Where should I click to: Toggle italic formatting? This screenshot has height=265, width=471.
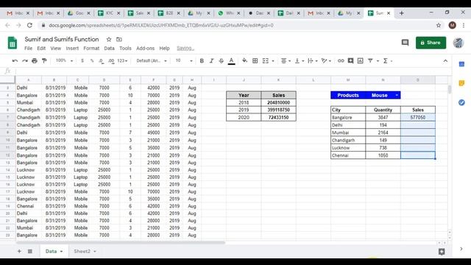pyautogui.click(x=211, y=61)
